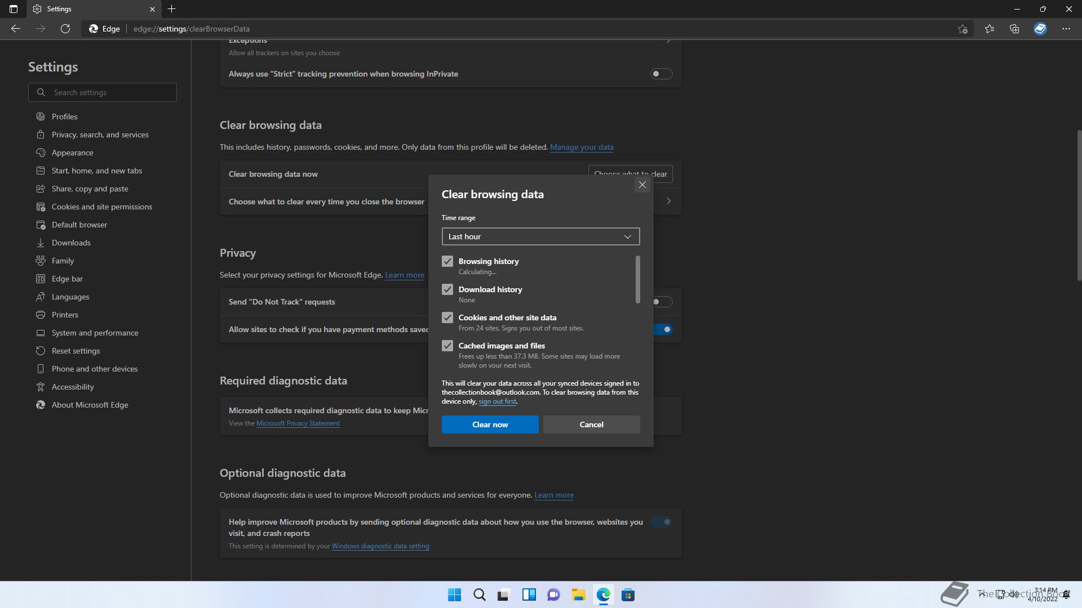1082x608 pixels.
Task: Click the Clear now button
Action: pyautogui.click(x=490, y=424)
